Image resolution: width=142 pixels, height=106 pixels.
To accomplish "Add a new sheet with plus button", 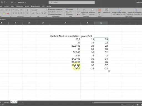I will [22, 102].
